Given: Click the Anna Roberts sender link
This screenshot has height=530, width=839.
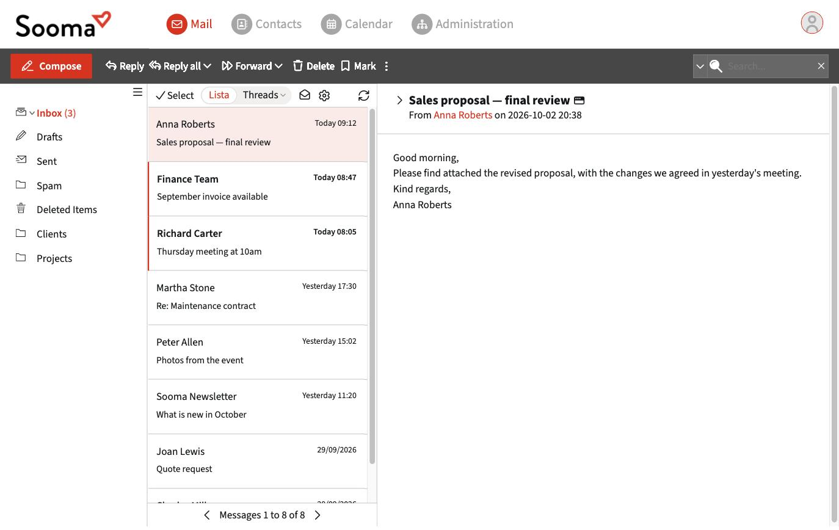Looking at the screenshot, I should pos(463,115).
